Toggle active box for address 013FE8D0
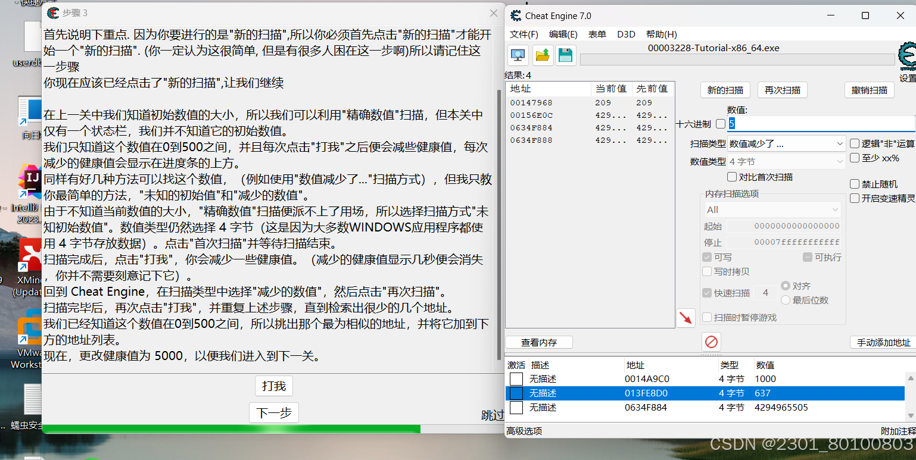The height and width of the screenshot is (460, 916). (516, 393)
